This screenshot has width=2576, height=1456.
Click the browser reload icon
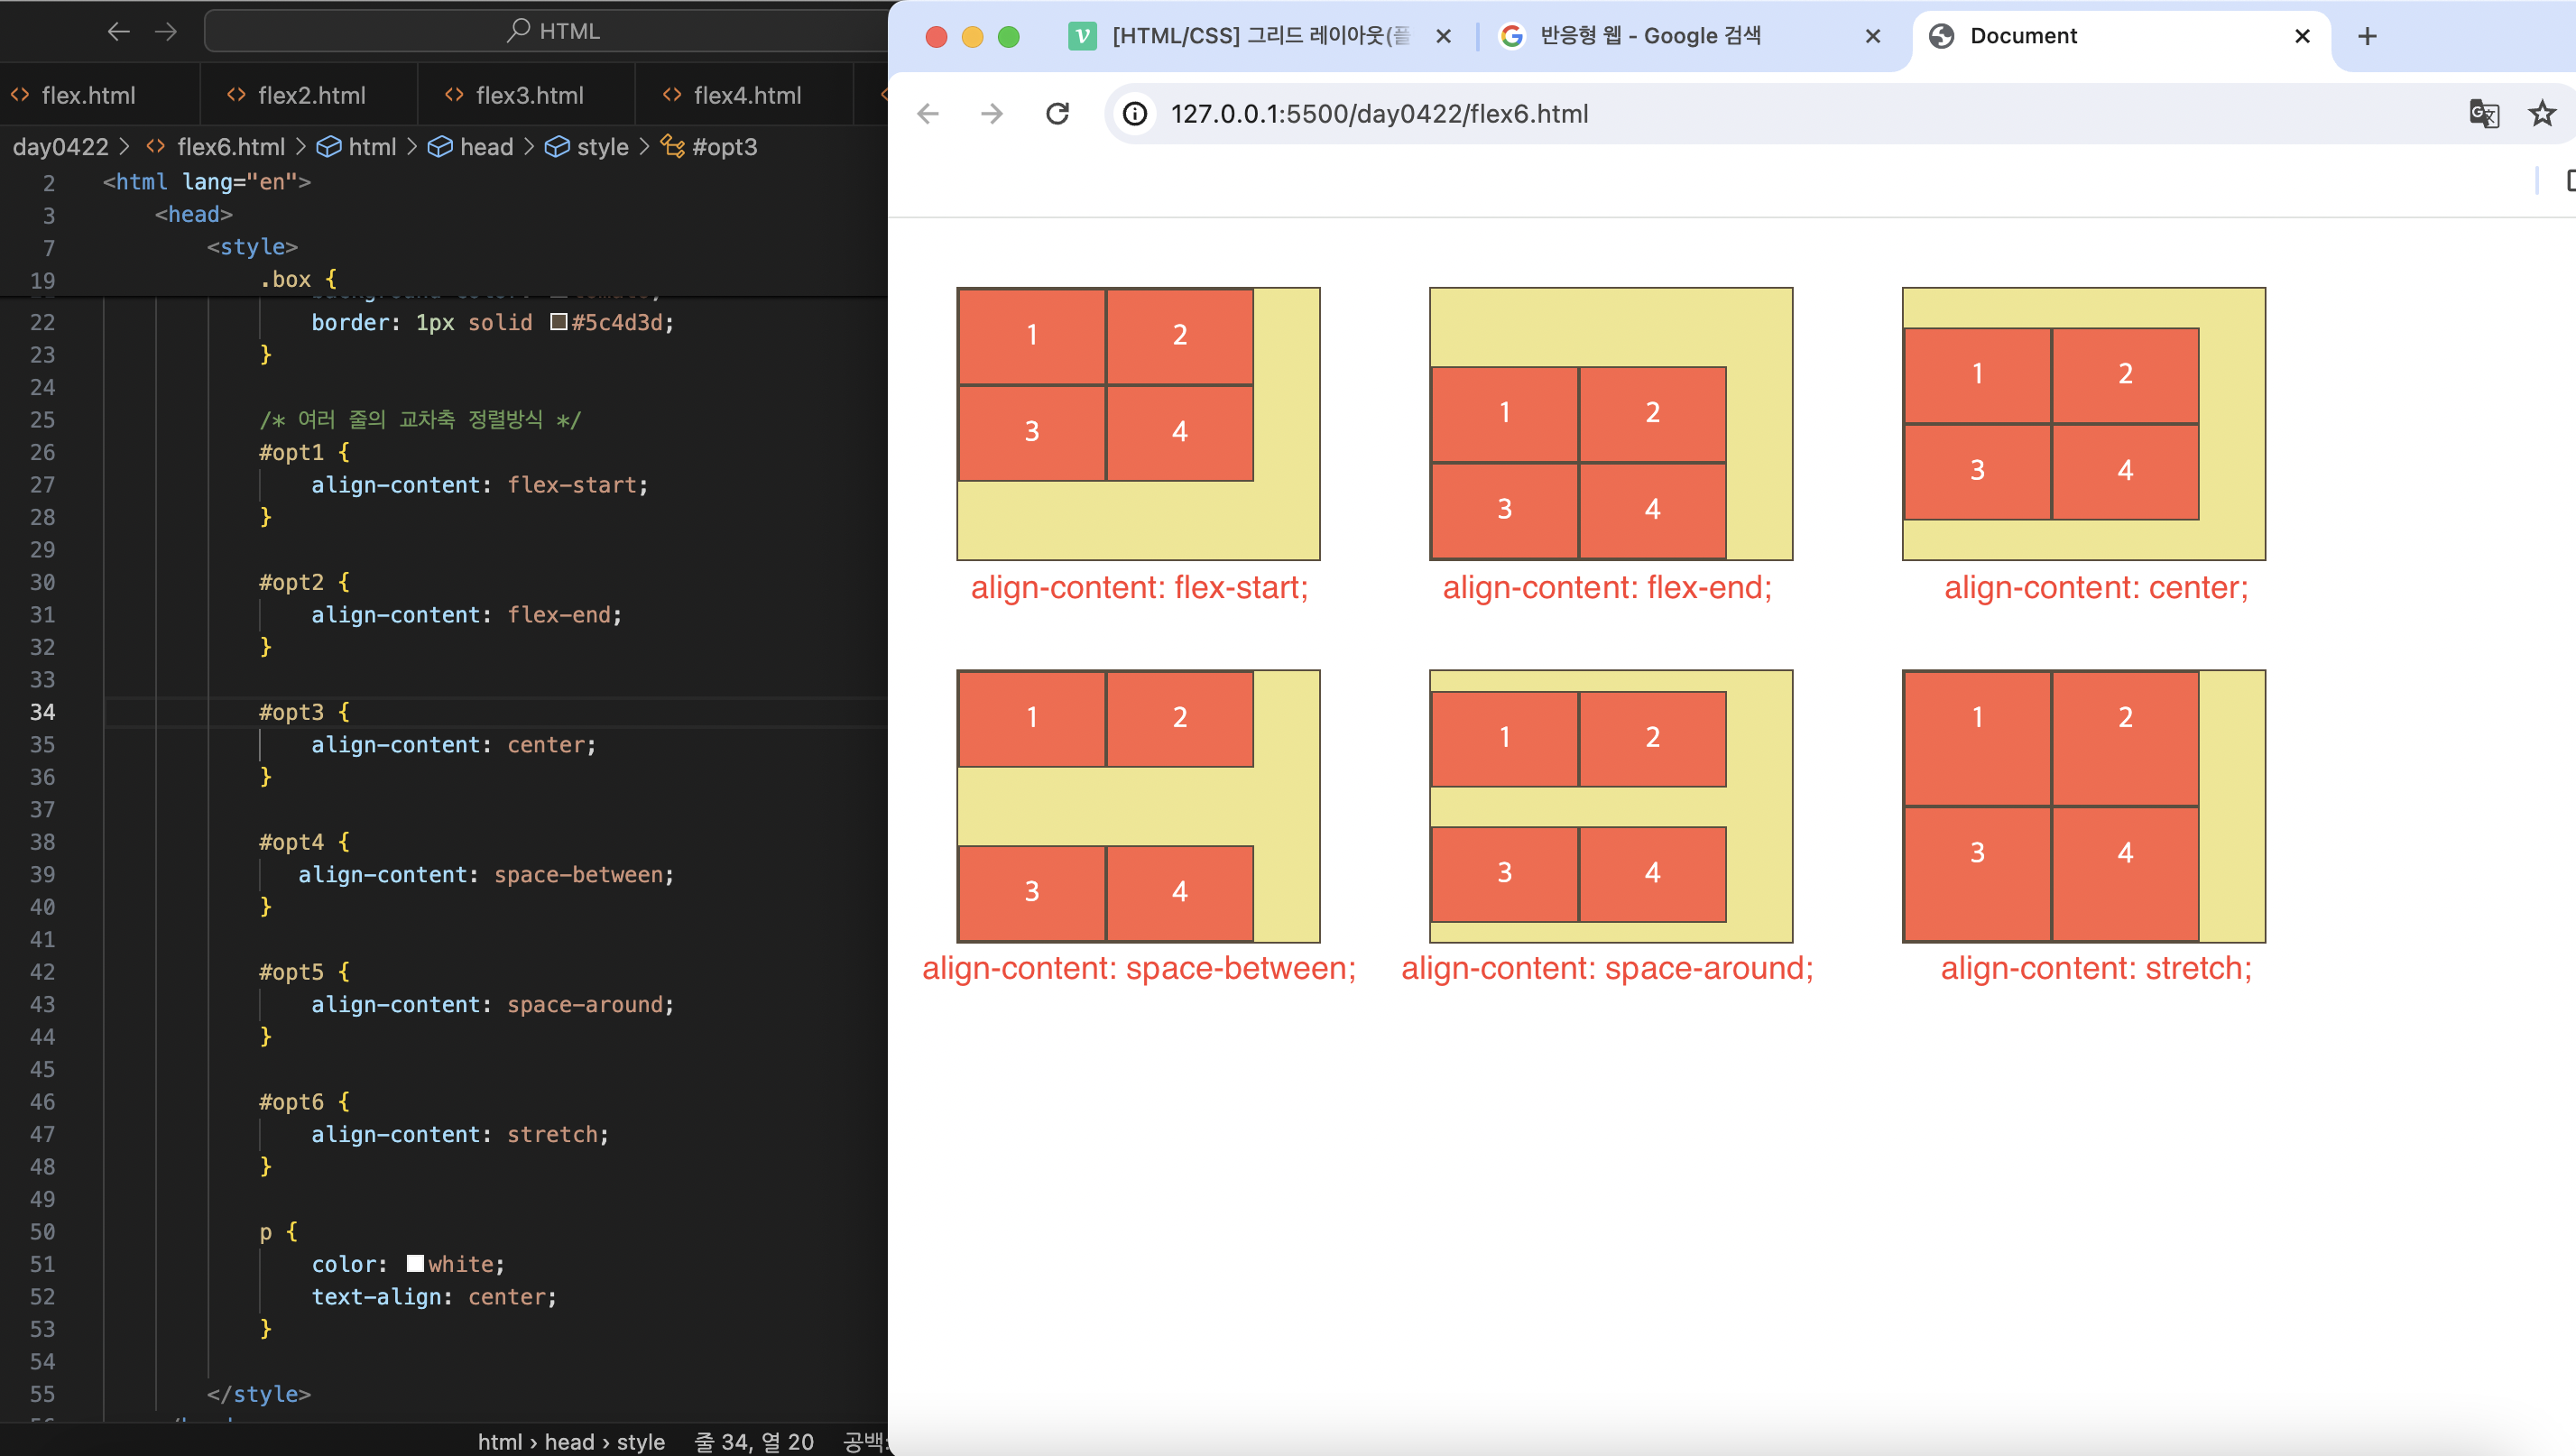click(1057, 114)
